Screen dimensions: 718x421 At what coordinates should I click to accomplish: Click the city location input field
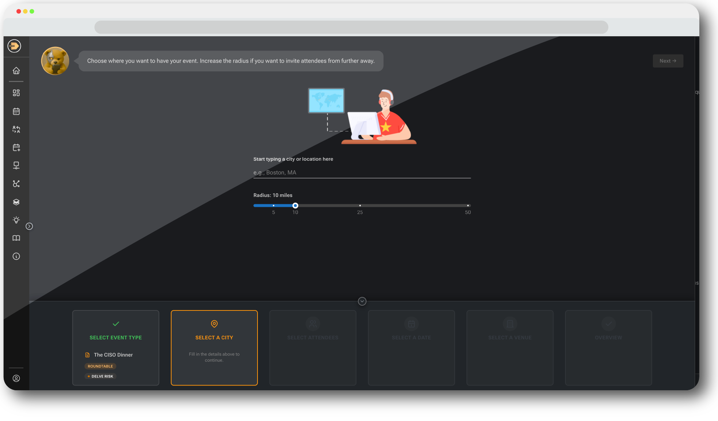pyautogui.click(x=361, y=172)
